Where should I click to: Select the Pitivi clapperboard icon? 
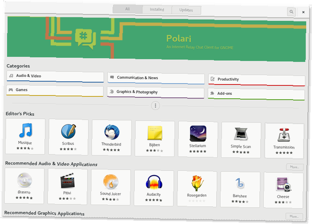(x=67, y=181)
